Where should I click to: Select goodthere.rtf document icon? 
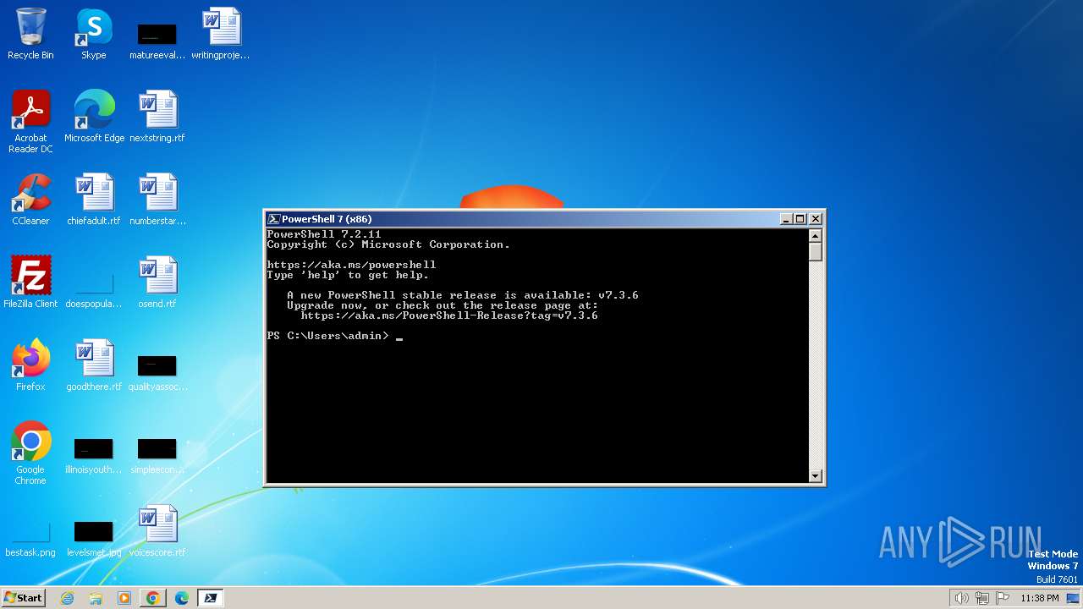tap(94, 365)
